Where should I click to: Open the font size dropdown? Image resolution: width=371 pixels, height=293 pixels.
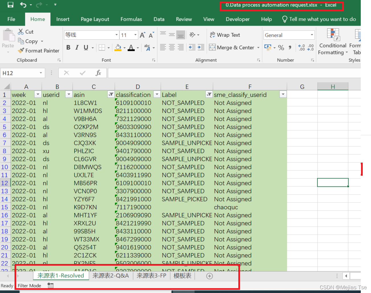click(x=136, y=35)
